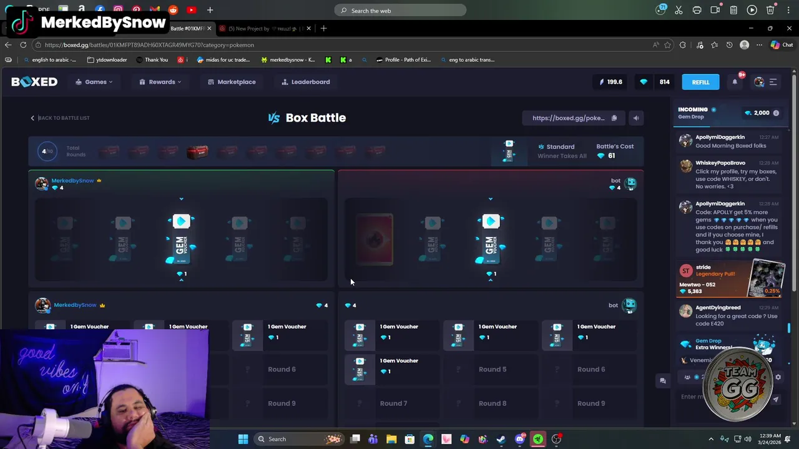The width and height of the screenshot is (799, 449).
Task: Open the ytdownloader bookmark folder
Action: (107, 60)
